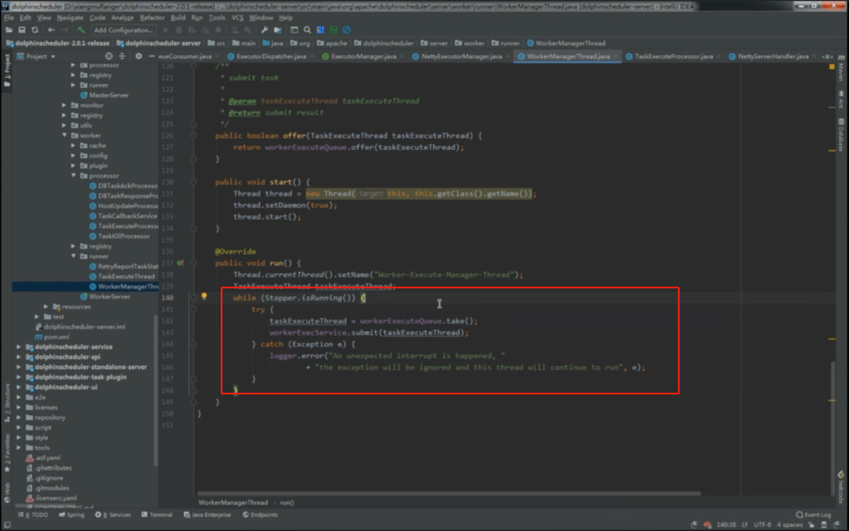Viewport: 849px width, 531px height.
Task: Open the Java Enterprise tool window
Action: pos(208,515)
